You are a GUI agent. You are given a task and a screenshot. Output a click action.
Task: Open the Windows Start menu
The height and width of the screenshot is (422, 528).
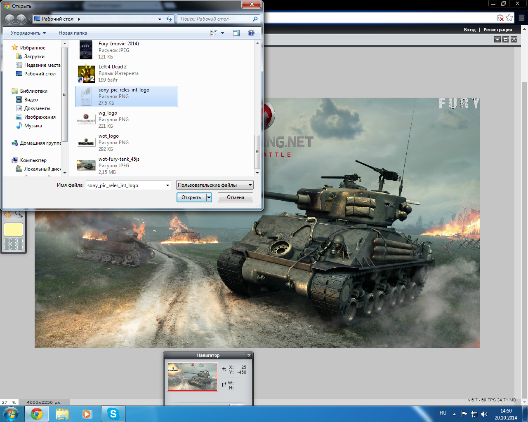pos(11,413)
